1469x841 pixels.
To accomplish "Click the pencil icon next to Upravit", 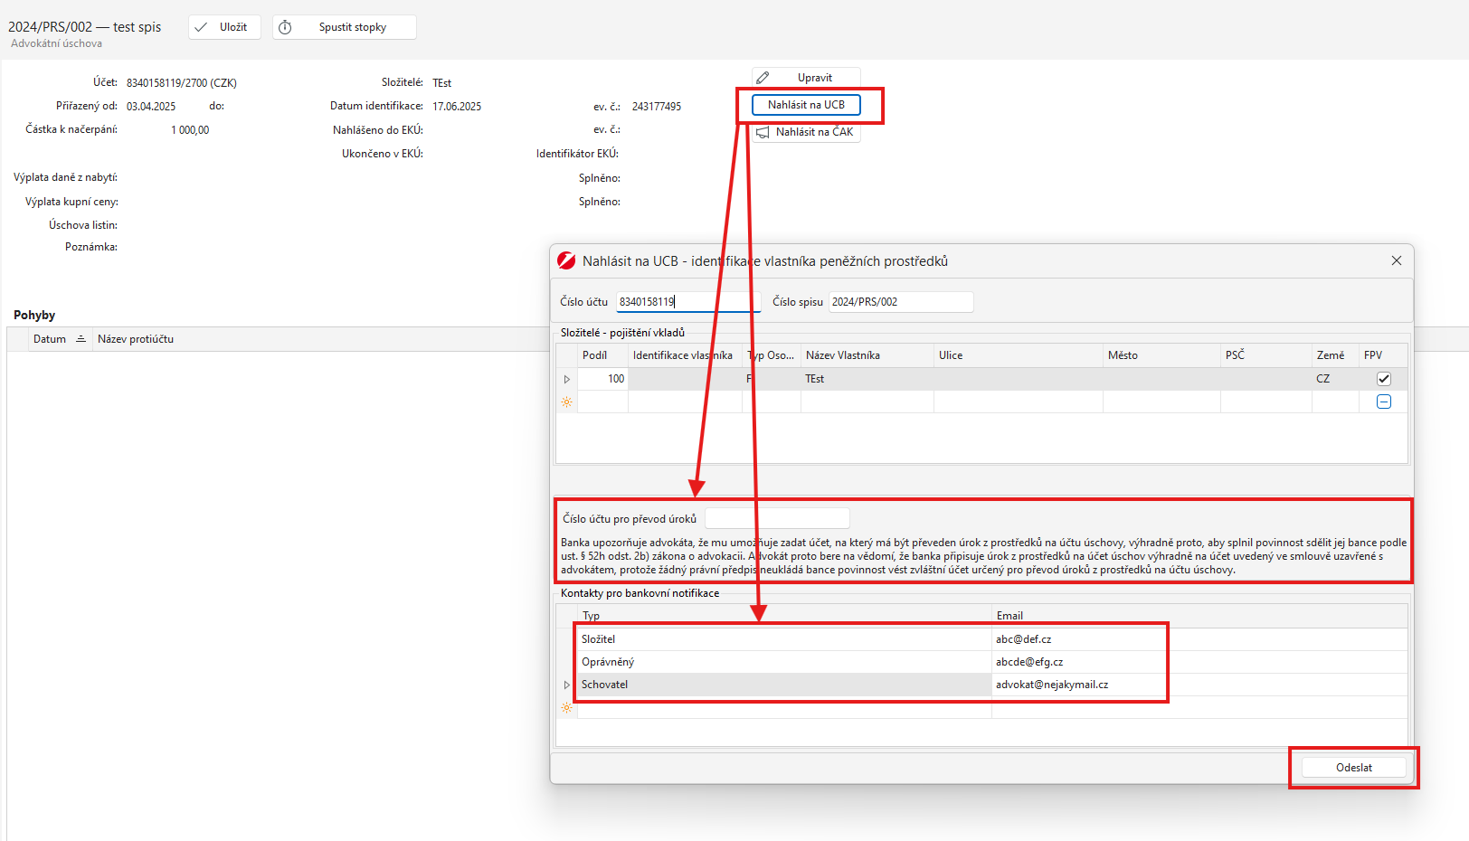I will [763, 78].
